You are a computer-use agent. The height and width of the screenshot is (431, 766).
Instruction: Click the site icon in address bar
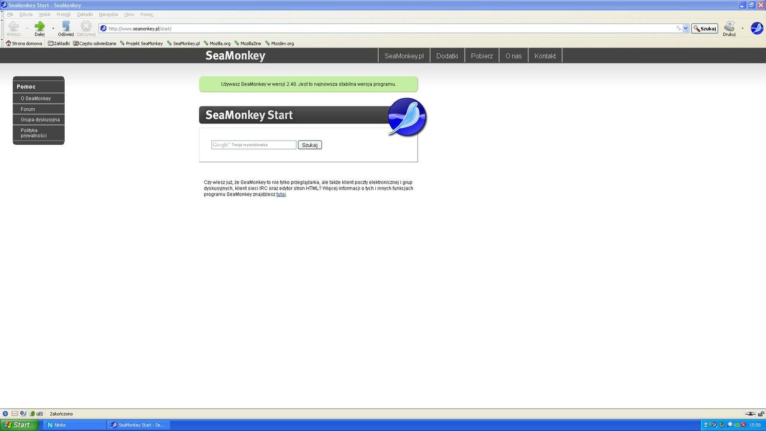pos(104,28)
